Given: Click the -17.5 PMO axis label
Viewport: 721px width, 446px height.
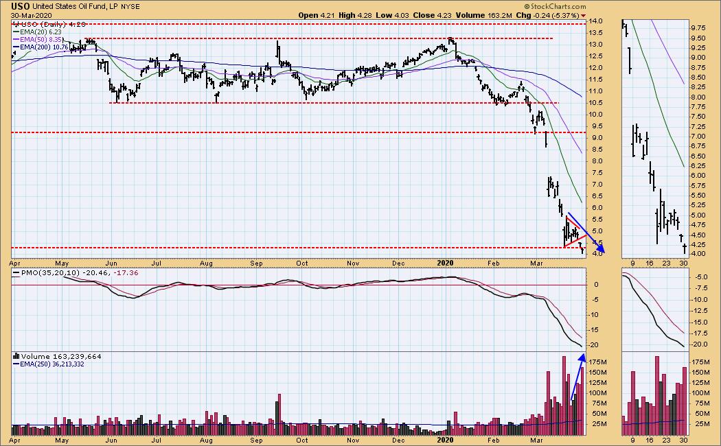Looking at the screenshot, I should pyautogui.click(x=700, y=333).
